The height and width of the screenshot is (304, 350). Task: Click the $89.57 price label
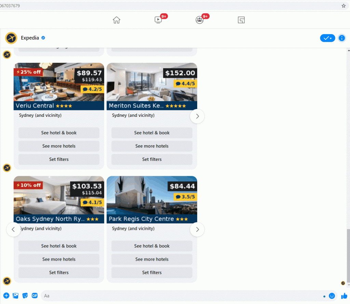coord(89,73)
